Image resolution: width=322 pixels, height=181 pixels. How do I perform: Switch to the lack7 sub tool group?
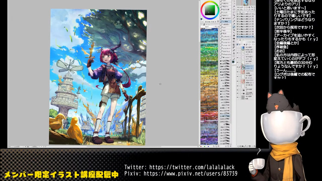(x=226, y=27)
